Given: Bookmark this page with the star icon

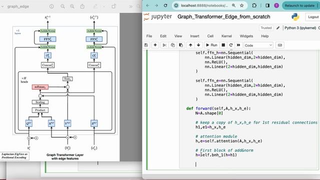Looking at the screenshot, I should tap(242, 5).
